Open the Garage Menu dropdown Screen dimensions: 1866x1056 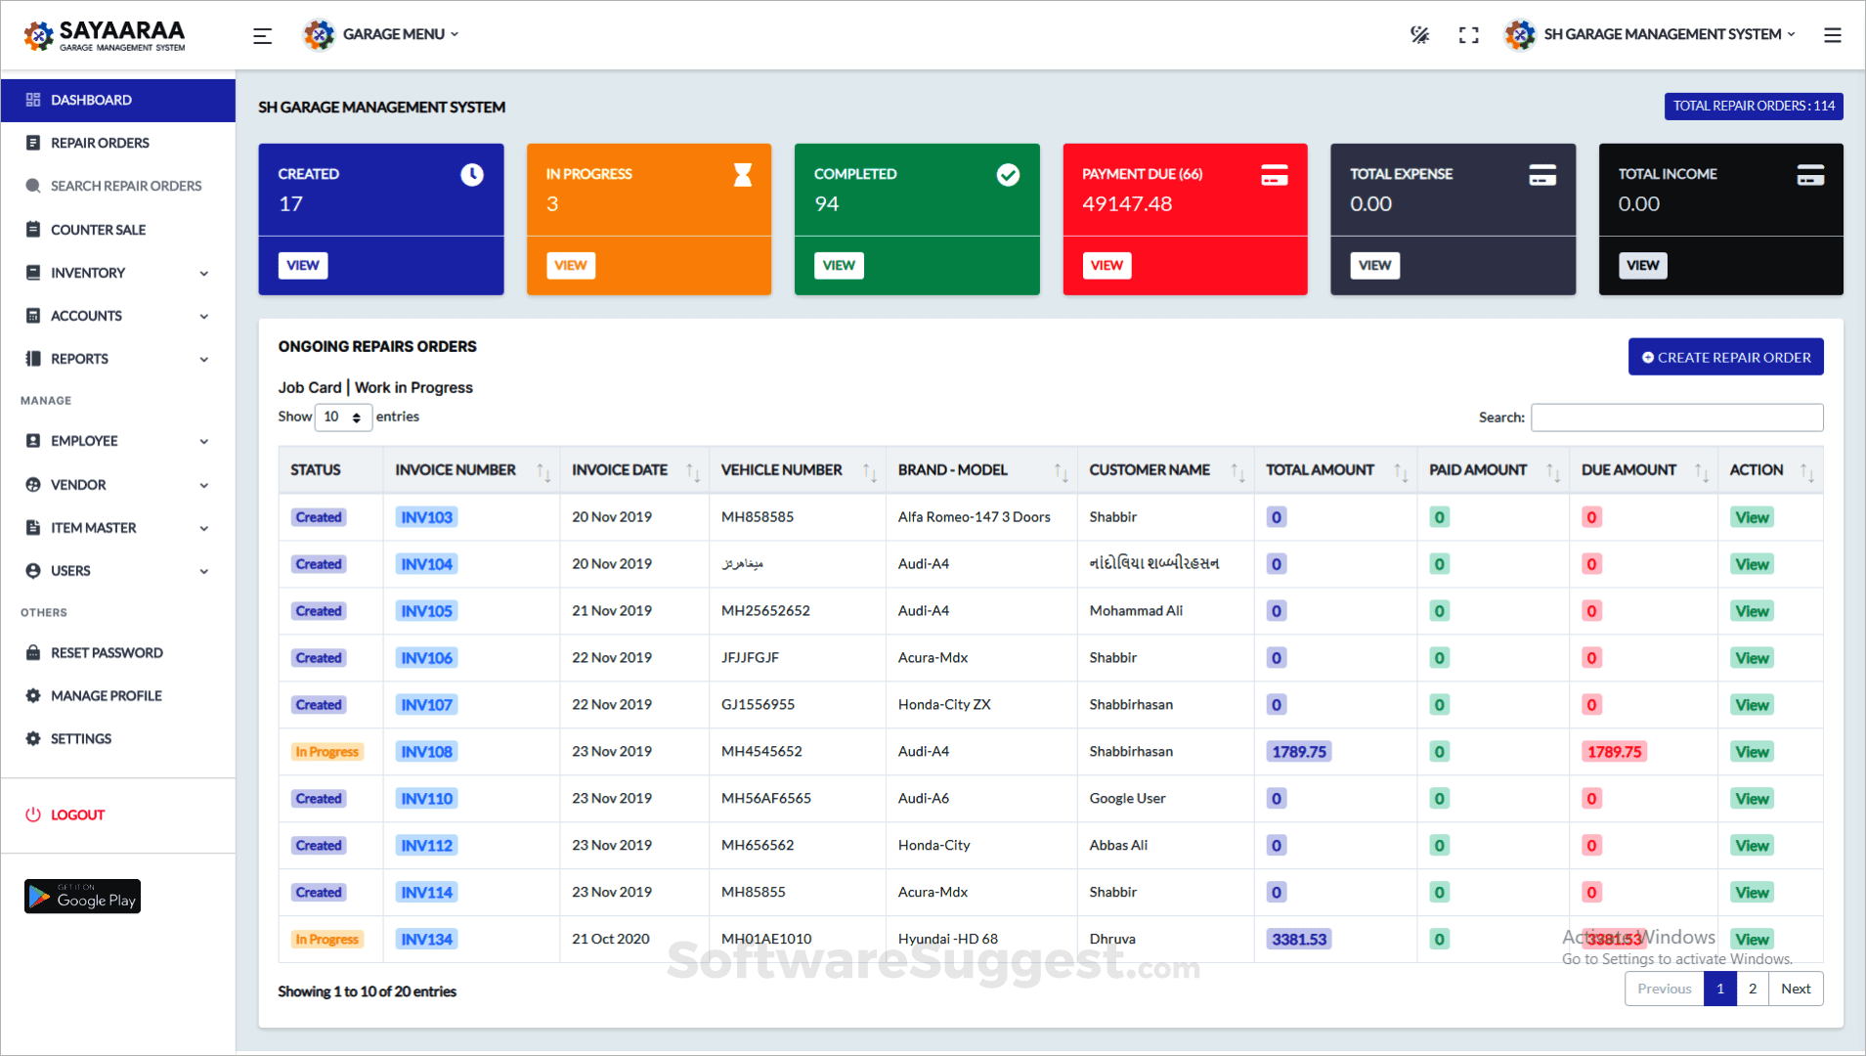point(382,34)
